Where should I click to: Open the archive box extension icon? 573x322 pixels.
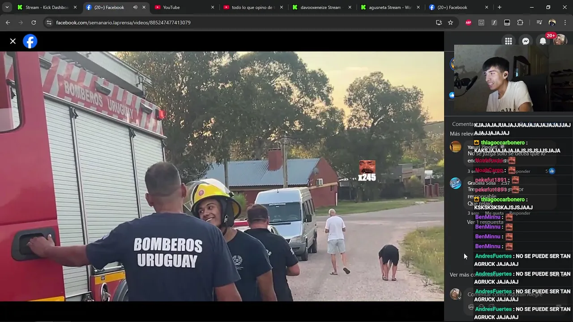(x=481, y=22)
